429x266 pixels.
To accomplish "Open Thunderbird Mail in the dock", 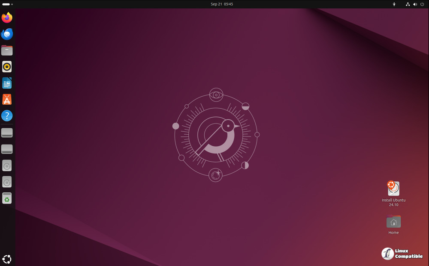I will [7, 34].
